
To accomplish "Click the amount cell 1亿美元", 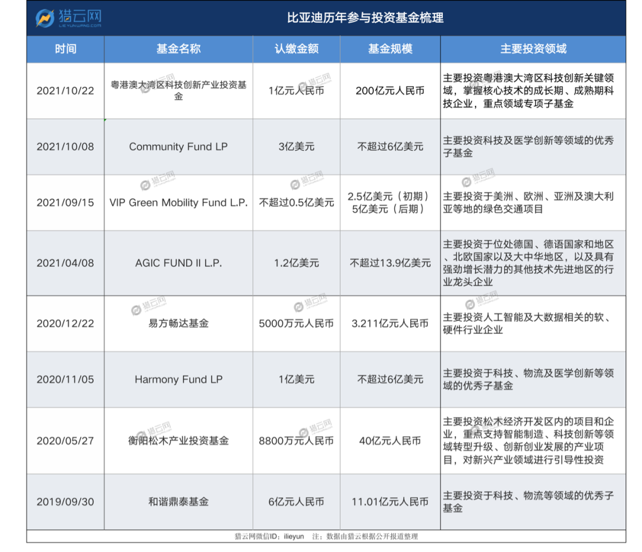I will [x=297, y=380].
